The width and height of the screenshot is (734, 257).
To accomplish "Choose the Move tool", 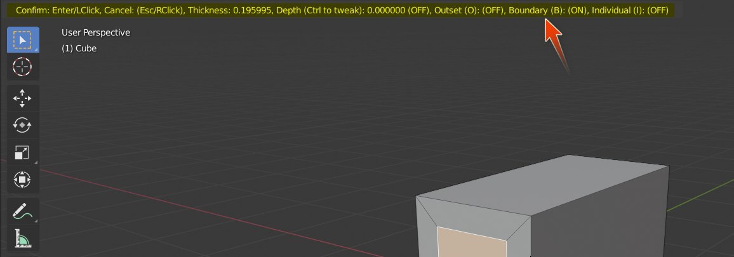I will point(22,98).
